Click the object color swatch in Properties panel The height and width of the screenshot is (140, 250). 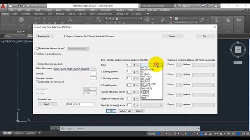pos(177,19)
